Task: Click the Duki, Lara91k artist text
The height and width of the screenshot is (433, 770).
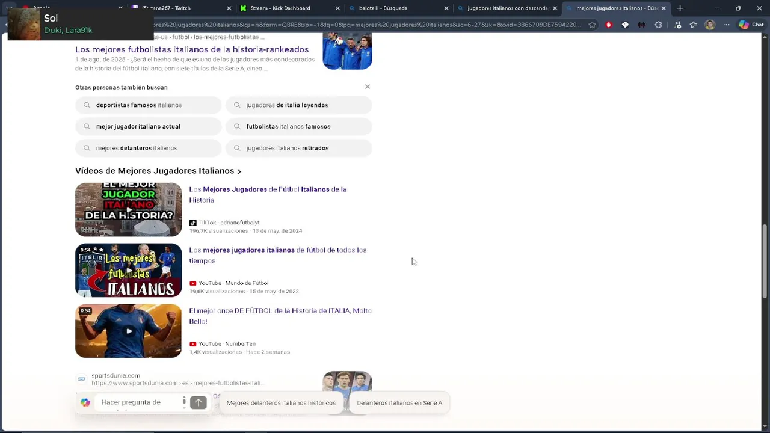Action: tap(68, 30)
